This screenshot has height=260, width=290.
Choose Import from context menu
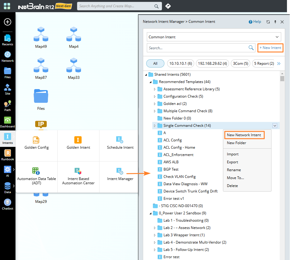tap(233, 154)
